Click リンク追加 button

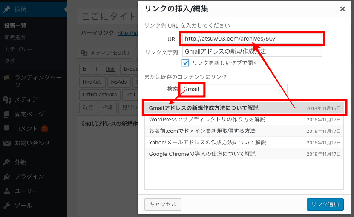325,204
